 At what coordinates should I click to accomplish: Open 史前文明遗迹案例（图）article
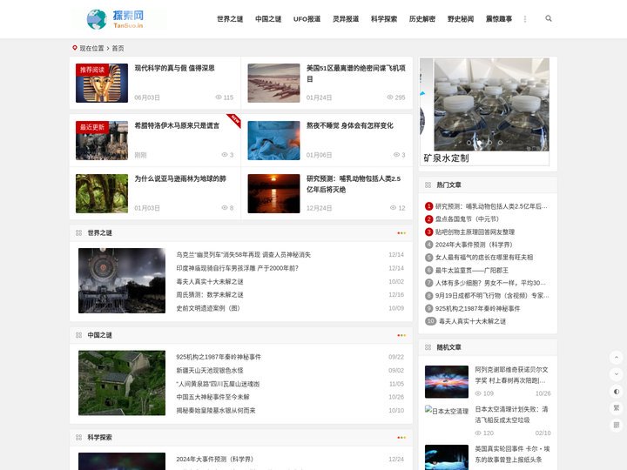click(x=208, y=308)
